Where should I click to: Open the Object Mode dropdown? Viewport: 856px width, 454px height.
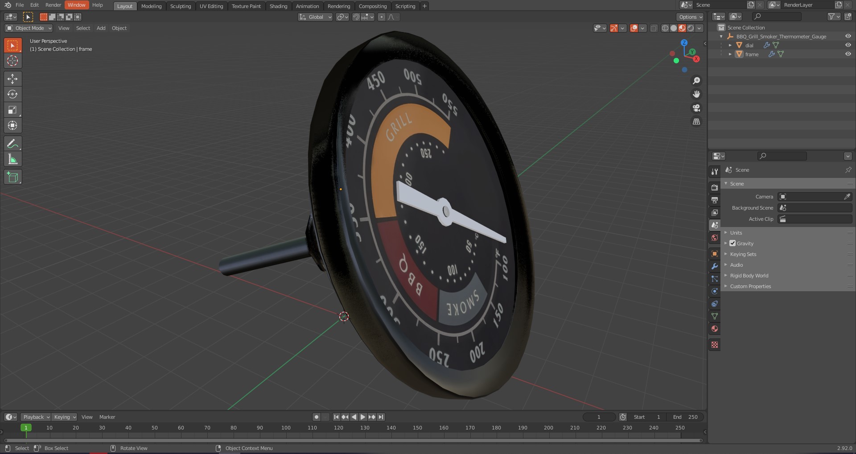[29, 28]
